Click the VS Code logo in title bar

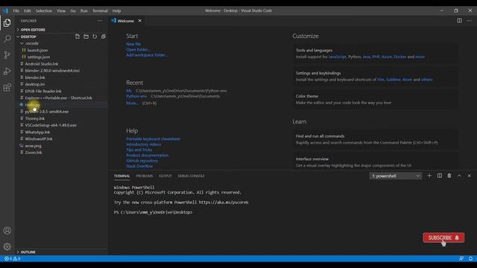coord(6,10)
